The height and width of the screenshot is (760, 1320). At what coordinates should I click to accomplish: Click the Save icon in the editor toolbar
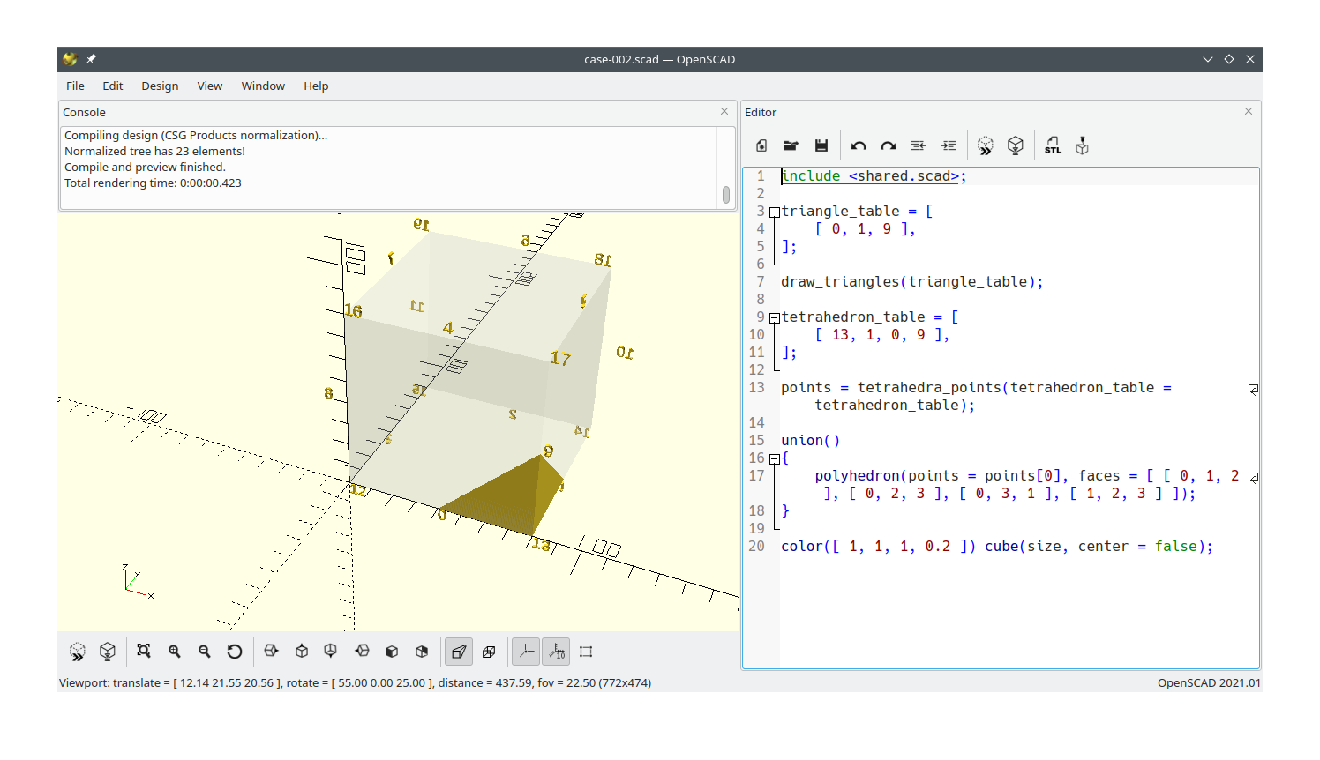pos(821,145)
